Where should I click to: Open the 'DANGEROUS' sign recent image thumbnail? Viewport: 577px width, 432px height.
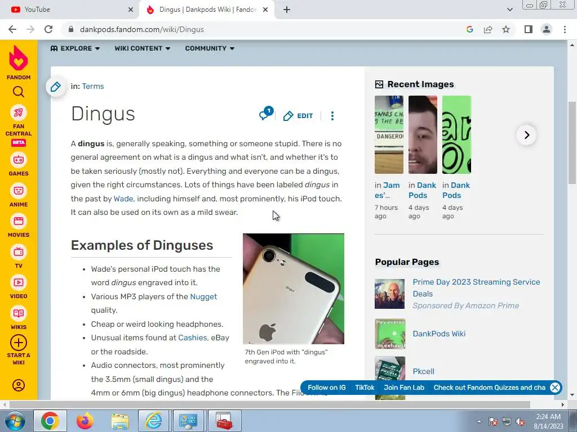point(389,134)
